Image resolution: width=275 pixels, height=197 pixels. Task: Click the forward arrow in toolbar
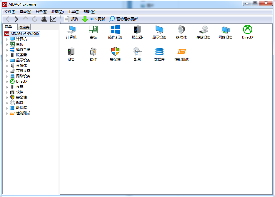pos(16,19)
